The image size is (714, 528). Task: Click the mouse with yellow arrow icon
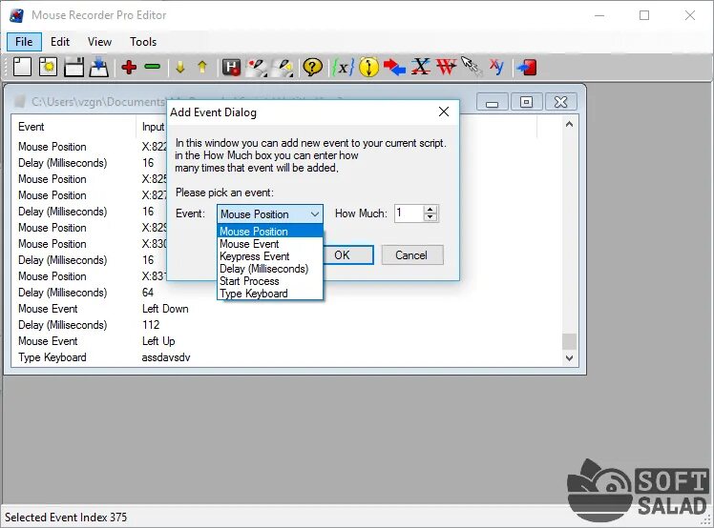(283, 68)
